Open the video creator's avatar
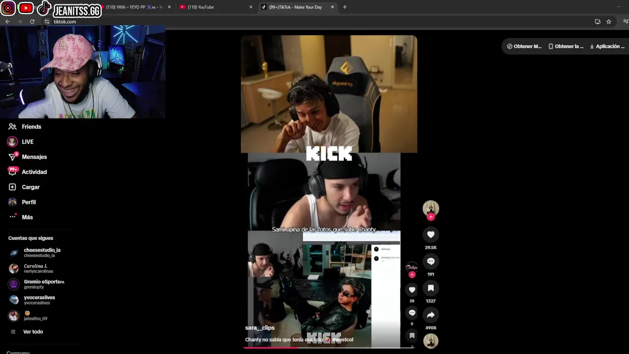This screenshot has height=354, width=629. pyautogui.click(x=431, y=208)
